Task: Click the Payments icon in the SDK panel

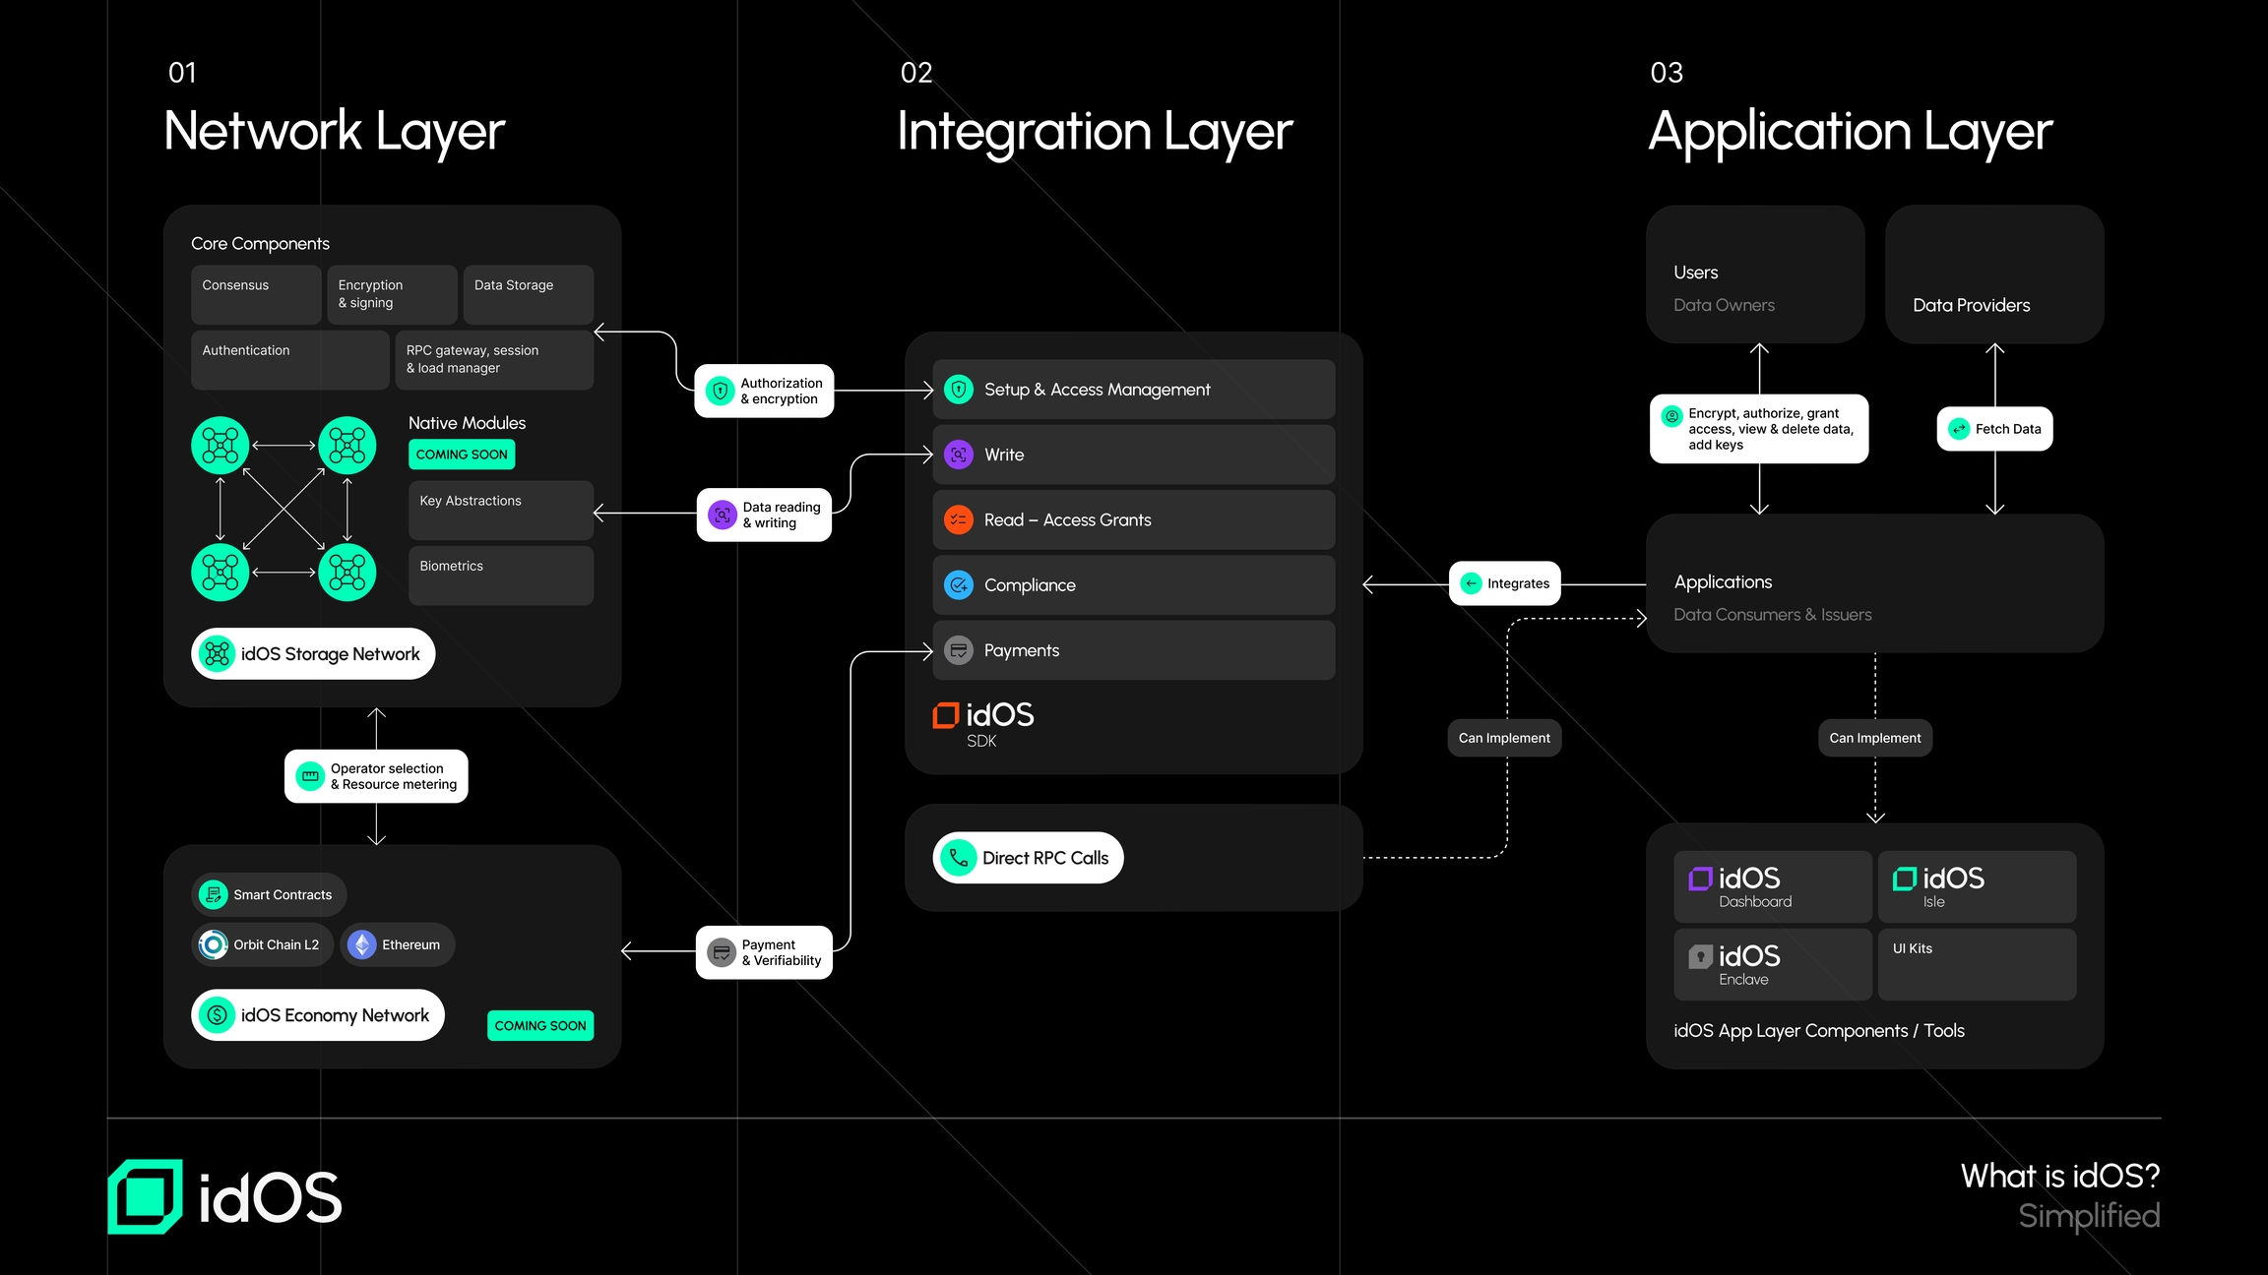Action: (x=957, y=650)
